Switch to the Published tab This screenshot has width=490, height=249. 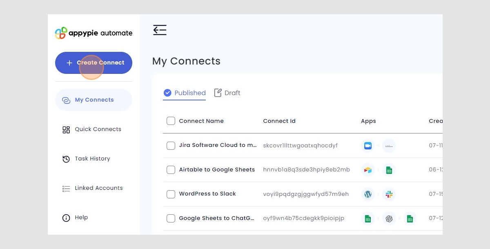185,93
